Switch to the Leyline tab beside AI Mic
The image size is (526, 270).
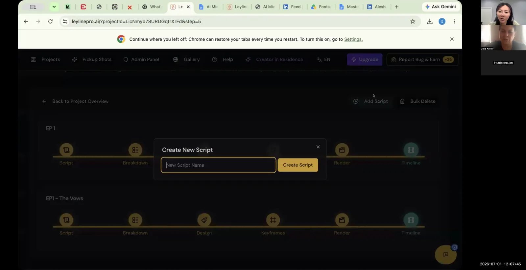point(237,7)
